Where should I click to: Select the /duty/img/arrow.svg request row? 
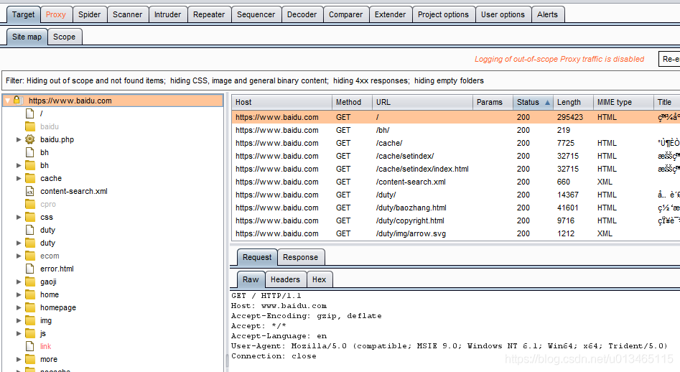click(x=456, y=233)
